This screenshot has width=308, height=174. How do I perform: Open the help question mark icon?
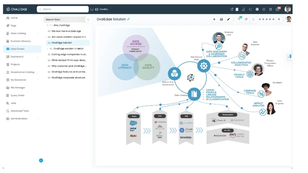point(264,9)
